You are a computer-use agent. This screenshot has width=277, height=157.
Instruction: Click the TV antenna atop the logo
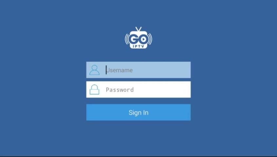pyautogui.click(x=138, y=29)
